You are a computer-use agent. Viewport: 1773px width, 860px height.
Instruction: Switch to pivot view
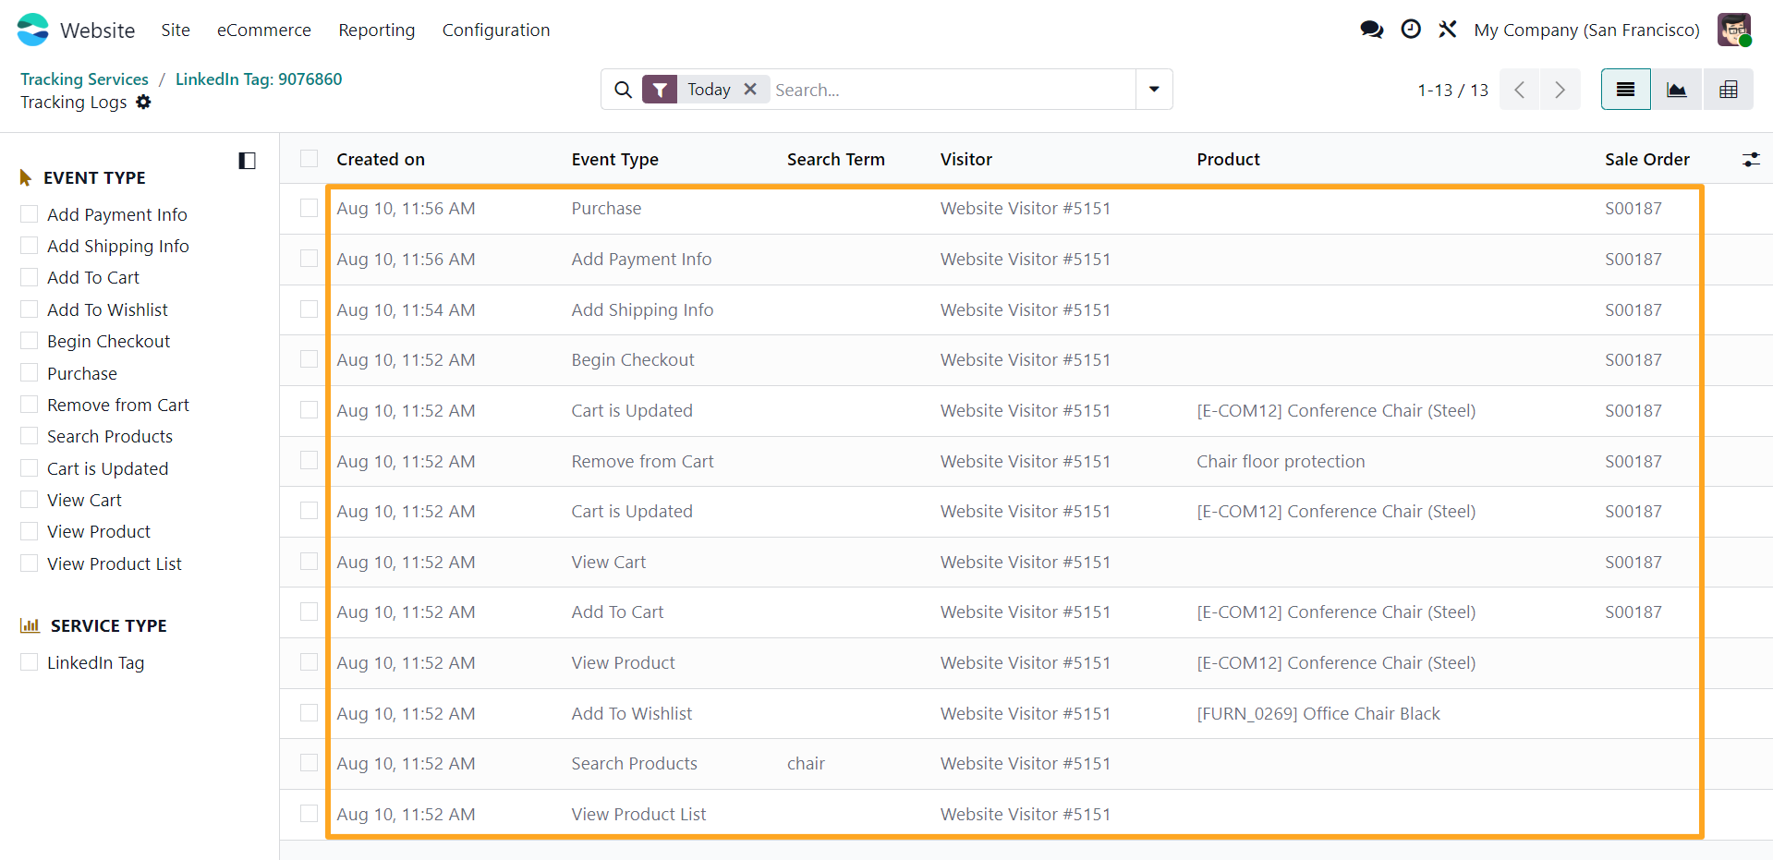(1728, 90)
